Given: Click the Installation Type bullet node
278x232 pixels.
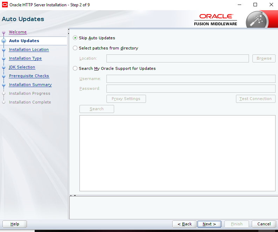Looking at the screenshot, I should 4,59.
